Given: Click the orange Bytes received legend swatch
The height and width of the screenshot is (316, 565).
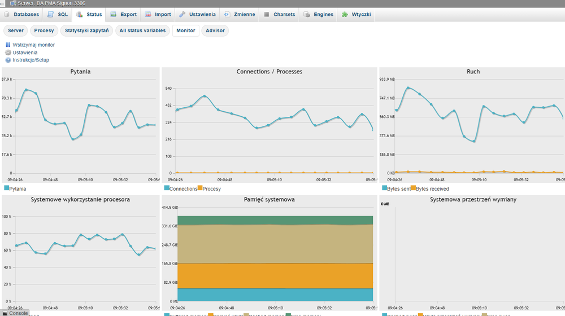Looking at the screenshot, I should [x=413, y=188].
